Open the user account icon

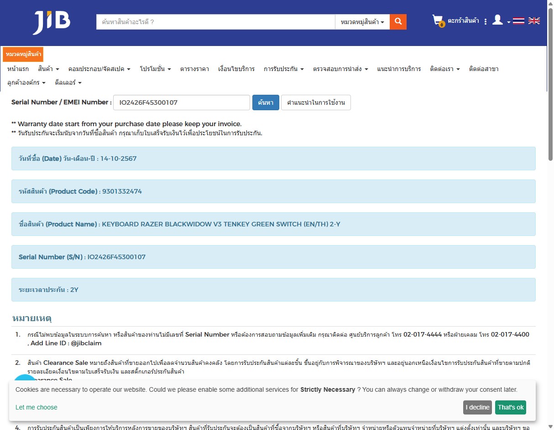497,20
